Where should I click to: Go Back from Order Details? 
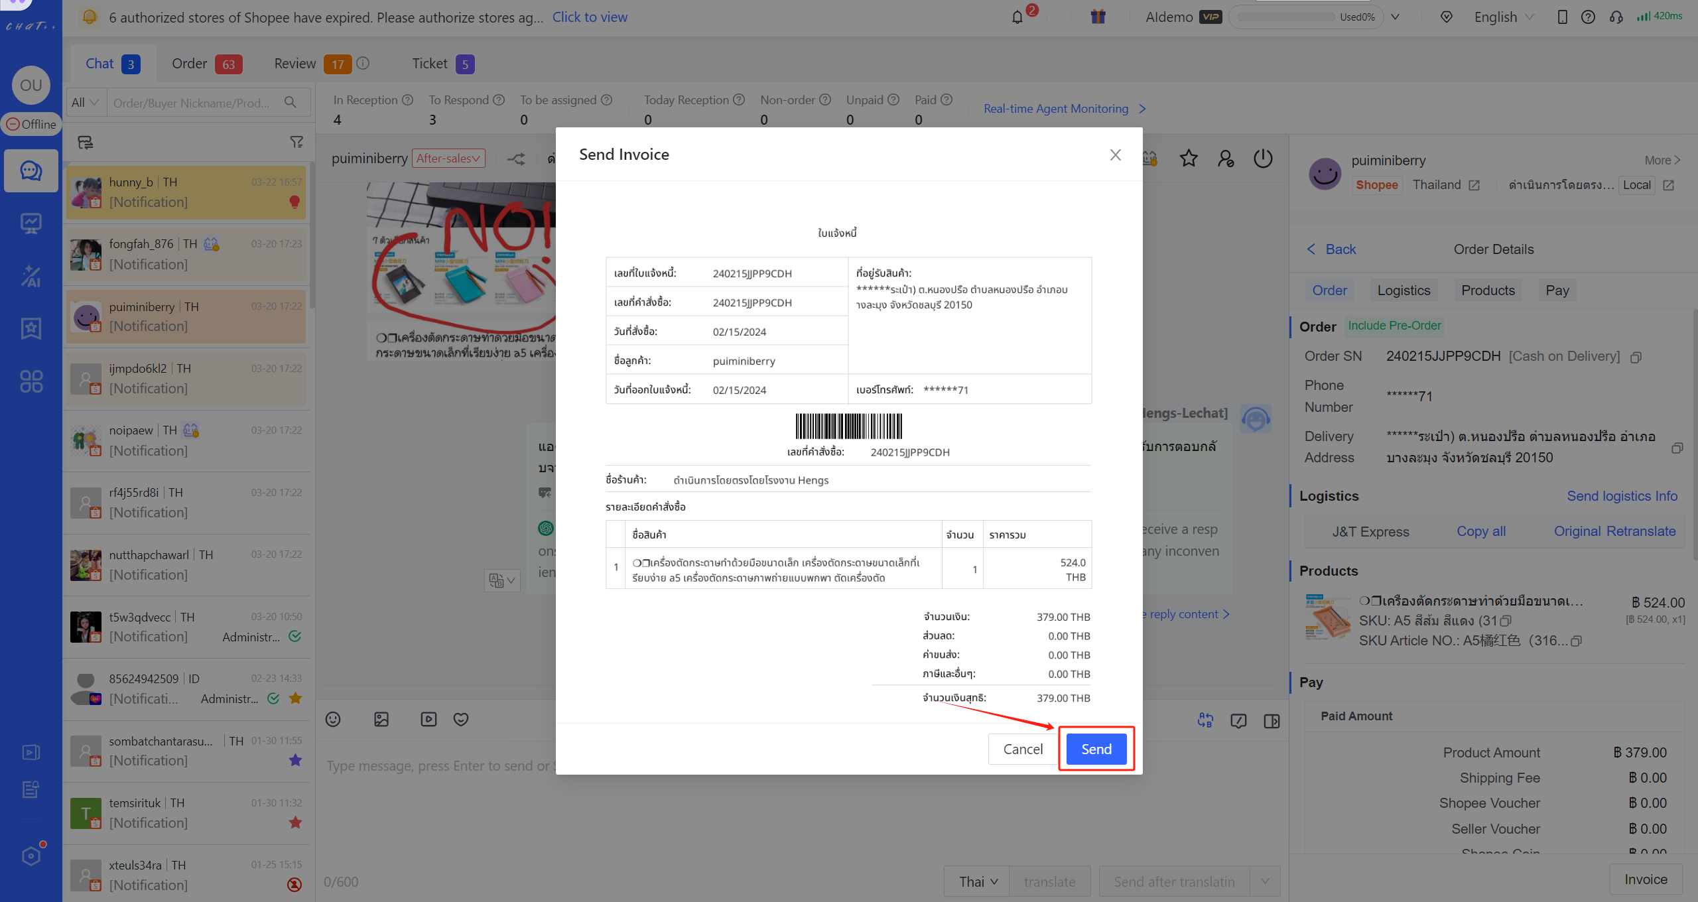(x=1332, y=249)
